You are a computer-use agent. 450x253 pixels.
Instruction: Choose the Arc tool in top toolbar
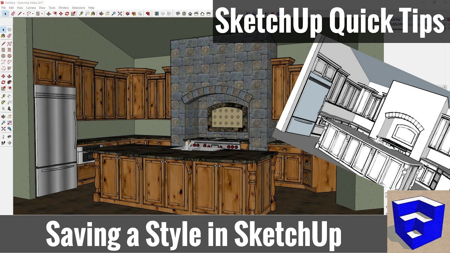(x=29, y=14)
